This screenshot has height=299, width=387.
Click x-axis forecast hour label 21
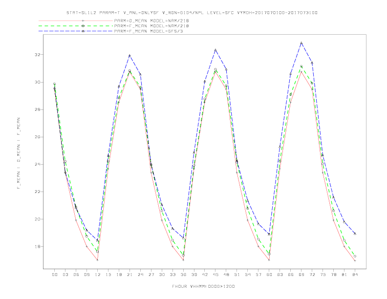click(x=129, y=275)
